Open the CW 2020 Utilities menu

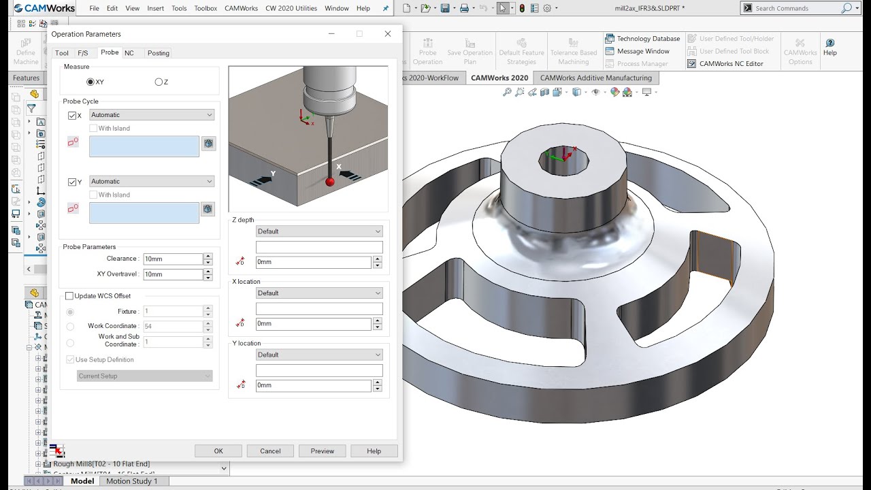tap(291, 8)
